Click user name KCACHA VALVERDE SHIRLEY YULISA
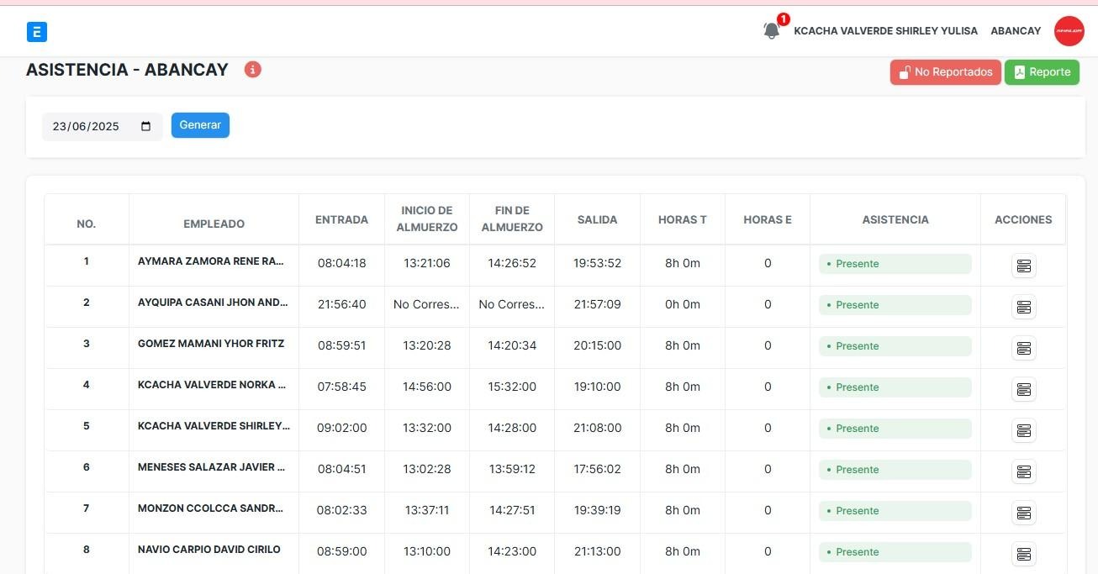1098x574 pixels. 885,31
